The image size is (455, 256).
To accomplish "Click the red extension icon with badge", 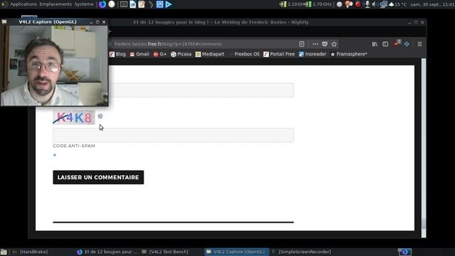I will tap(397, 43).
